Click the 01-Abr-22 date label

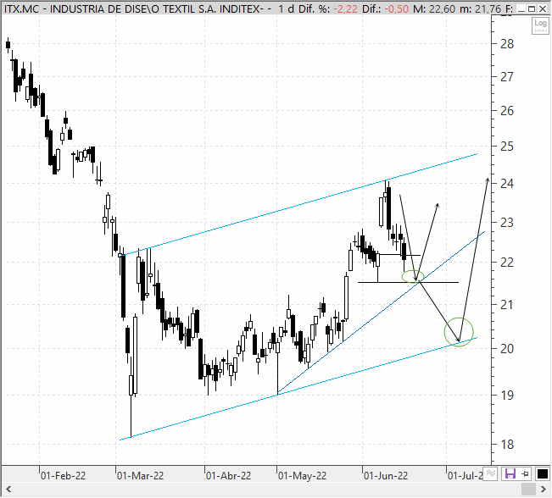point(228,476)
